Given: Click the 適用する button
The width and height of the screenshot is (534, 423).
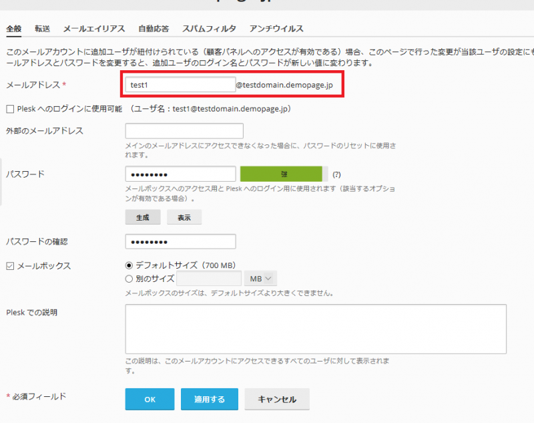Looking at the screenshot, I should click(x=209, y=400).
